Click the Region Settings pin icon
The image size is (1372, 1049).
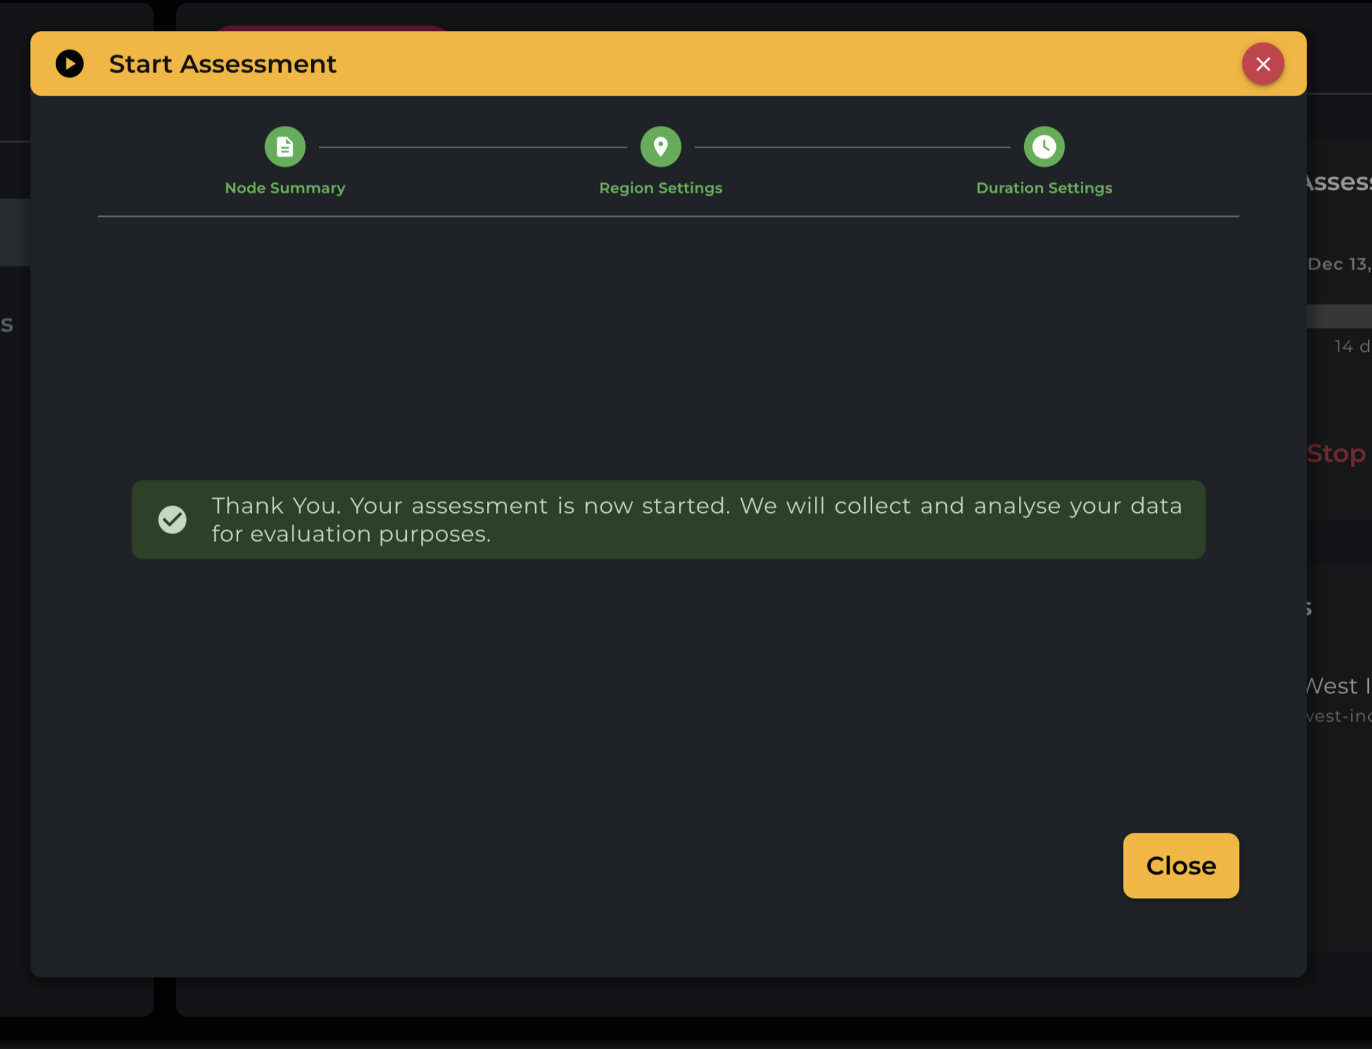tap(660, 146)
